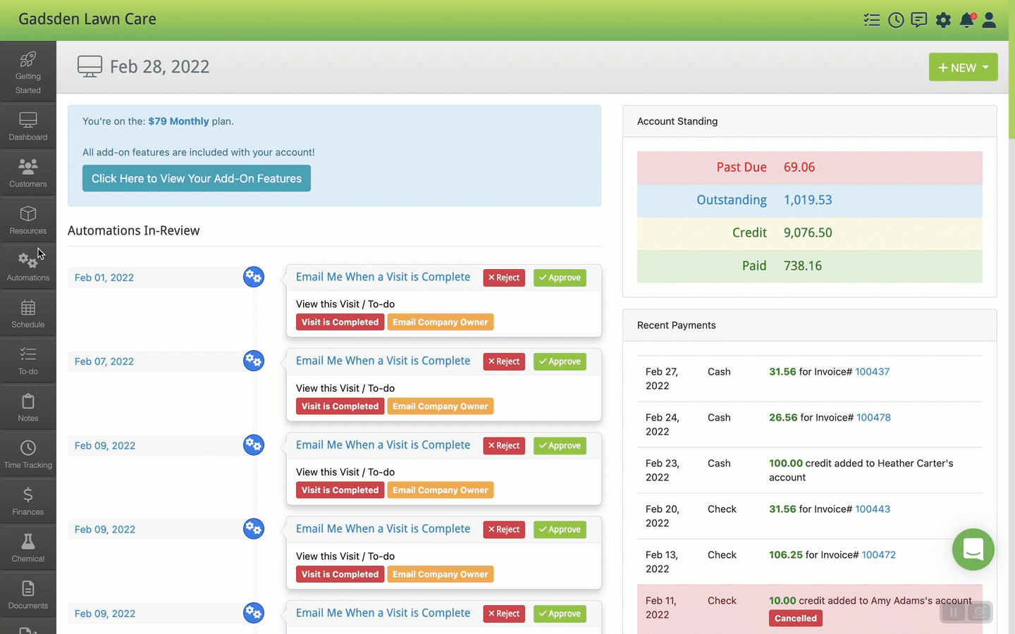
Task: Click the Gadsden Lawn Care title
Action: pos(87,19)
